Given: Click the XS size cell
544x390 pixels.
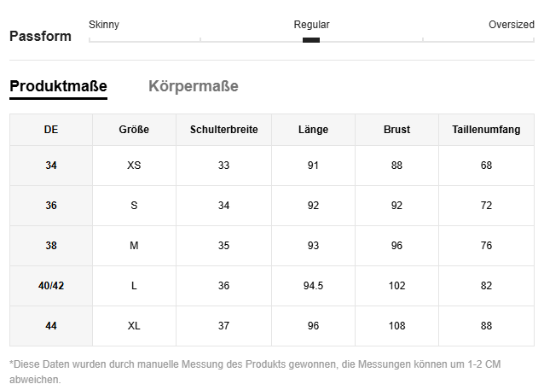Looking at the screenshot, I should click(134, 166).
